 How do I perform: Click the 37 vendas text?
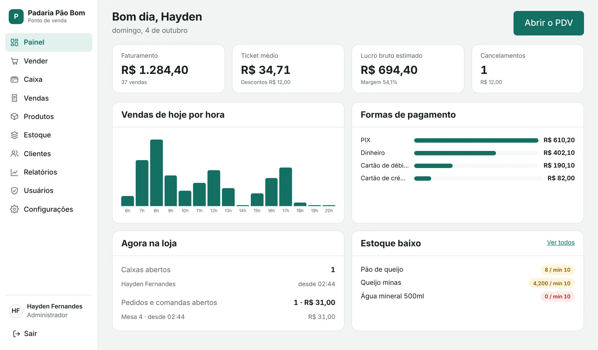134,82
